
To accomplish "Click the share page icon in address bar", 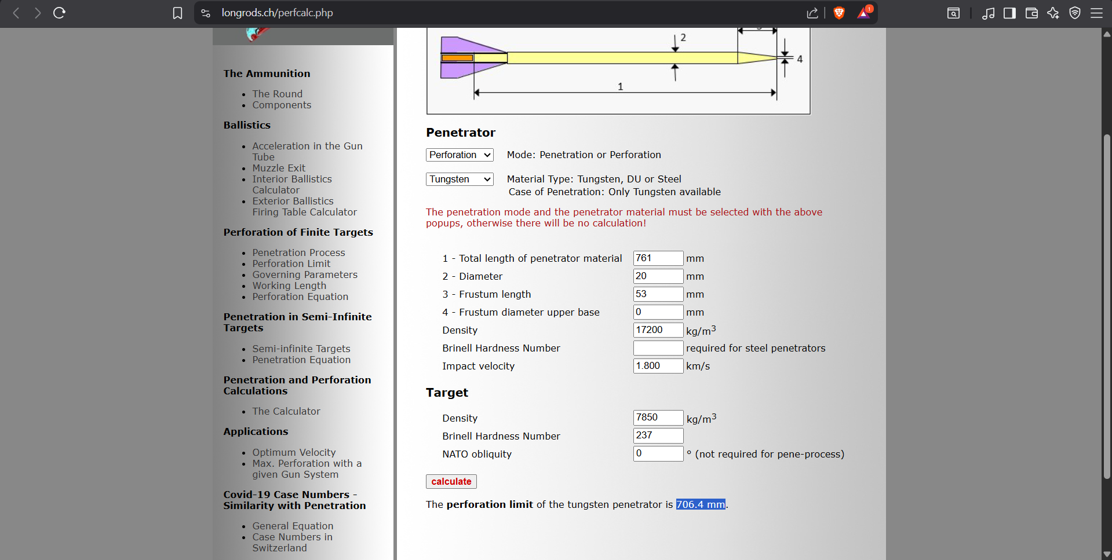I will coord(812,13).
